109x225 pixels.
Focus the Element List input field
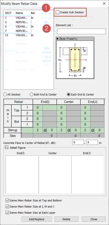pos(81,31)
